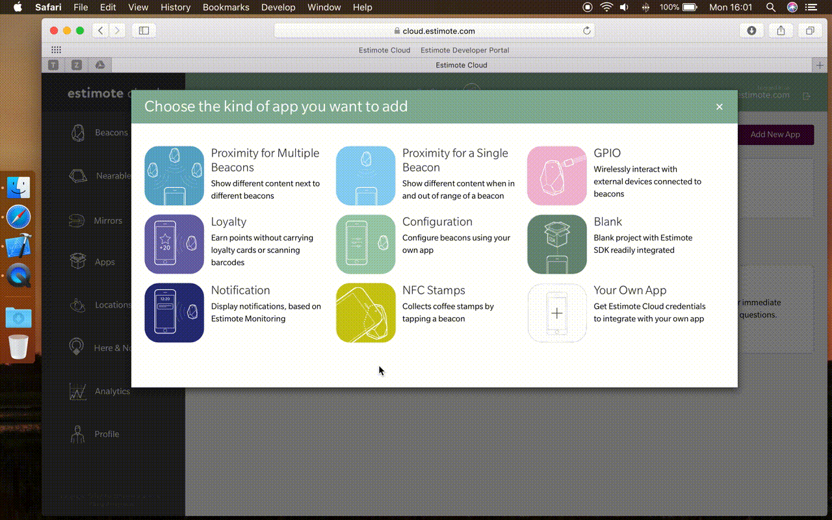This screenshot has width=832, height=520.
Task: Click the Notification title text
Action: (240, 291)
